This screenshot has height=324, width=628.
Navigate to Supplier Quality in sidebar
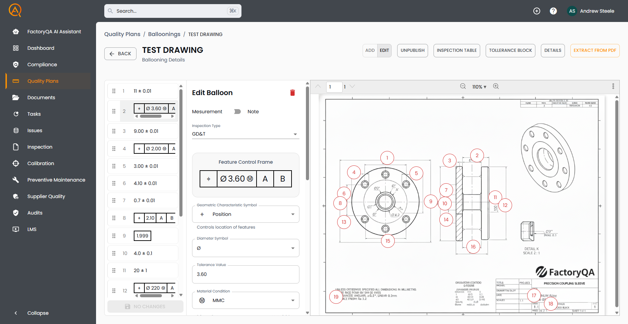pyautogui.click(x=46, y=196)
